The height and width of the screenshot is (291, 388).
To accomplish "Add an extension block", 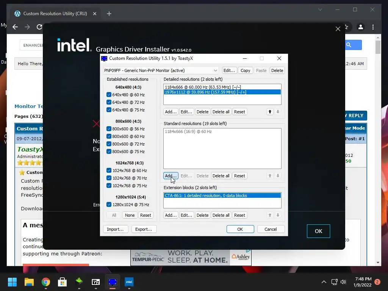I will point(171,215).
